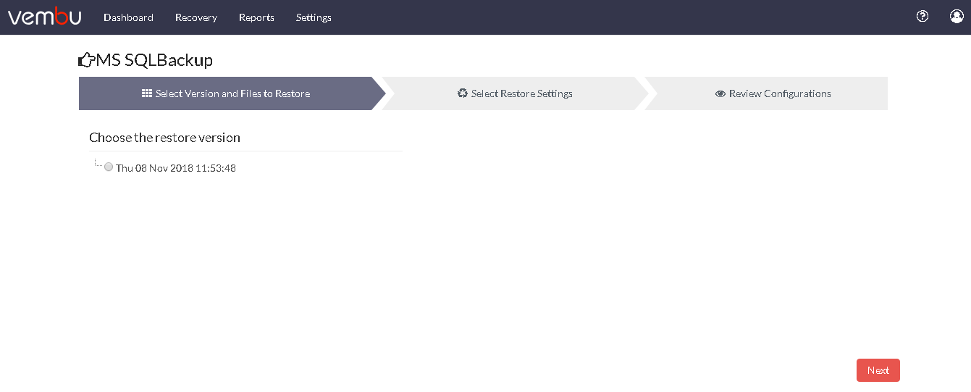Image resolution: width=971 pixels, height=392 pixels.
Task: Select the Thu 08 Nov 2018 radio button
Action: coord(109,167)
